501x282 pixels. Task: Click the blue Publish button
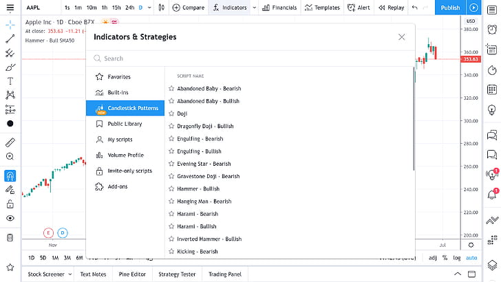coord(450,8)
